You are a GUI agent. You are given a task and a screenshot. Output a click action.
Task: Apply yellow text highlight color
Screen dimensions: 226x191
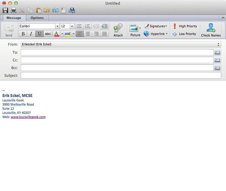click(67, 34)
